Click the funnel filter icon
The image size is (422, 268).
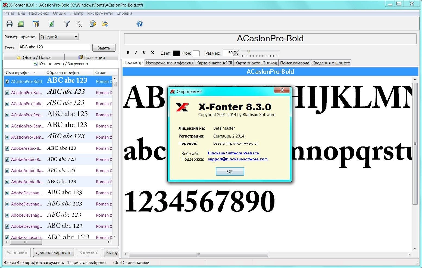67,24
